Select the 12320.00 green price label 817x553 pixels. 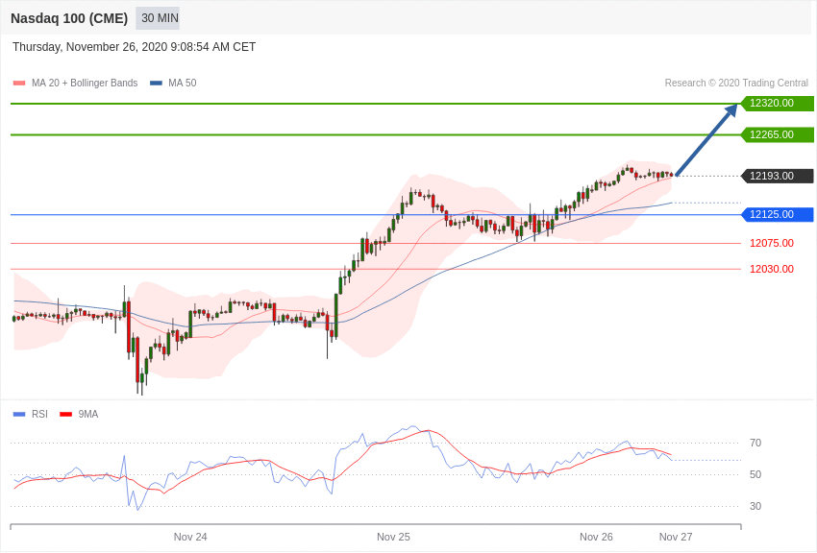(x=777, y=104)
